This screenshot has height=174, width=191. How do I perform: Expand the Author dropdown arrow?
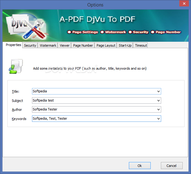coord(158,110)
